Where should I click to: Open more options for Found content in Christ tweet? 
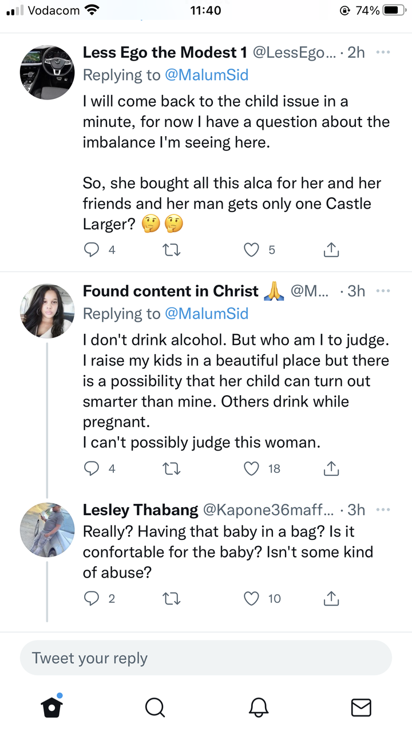pyautogui.click(x=383, y=291)
